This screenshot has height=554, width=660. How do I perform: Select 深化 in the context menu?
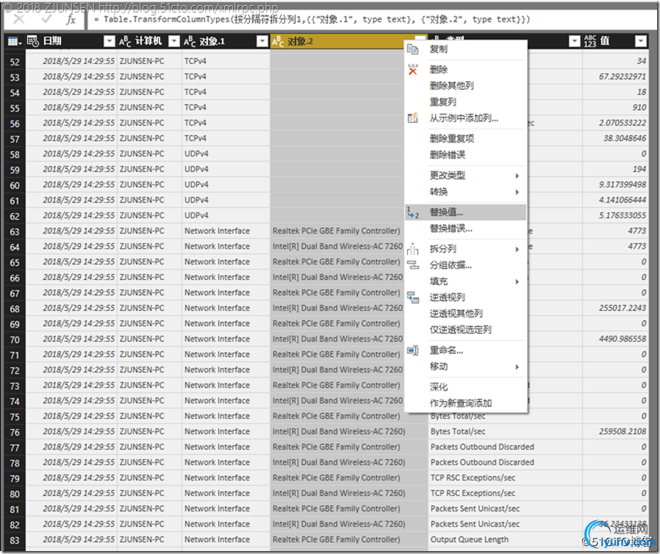click(439, 387)
